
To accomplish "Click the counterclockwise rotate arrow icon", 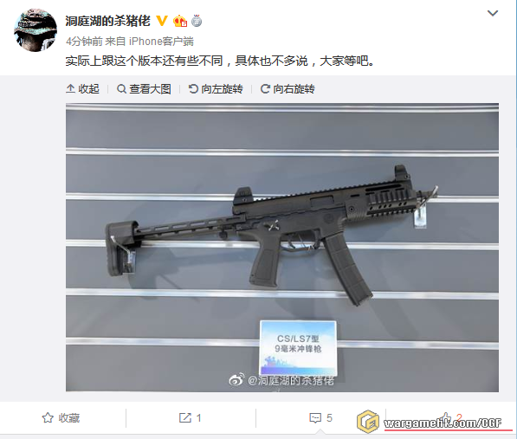I will coord(193,89).
